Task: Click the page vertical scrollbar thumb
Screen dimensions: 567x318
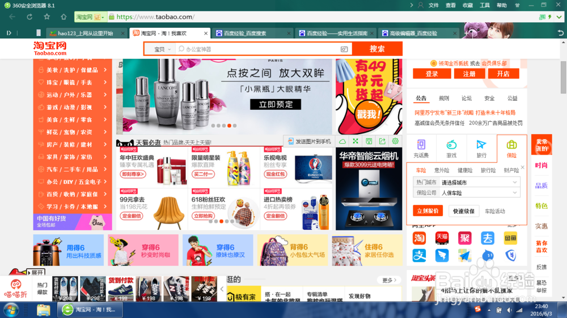Action: tap(564, 78)
